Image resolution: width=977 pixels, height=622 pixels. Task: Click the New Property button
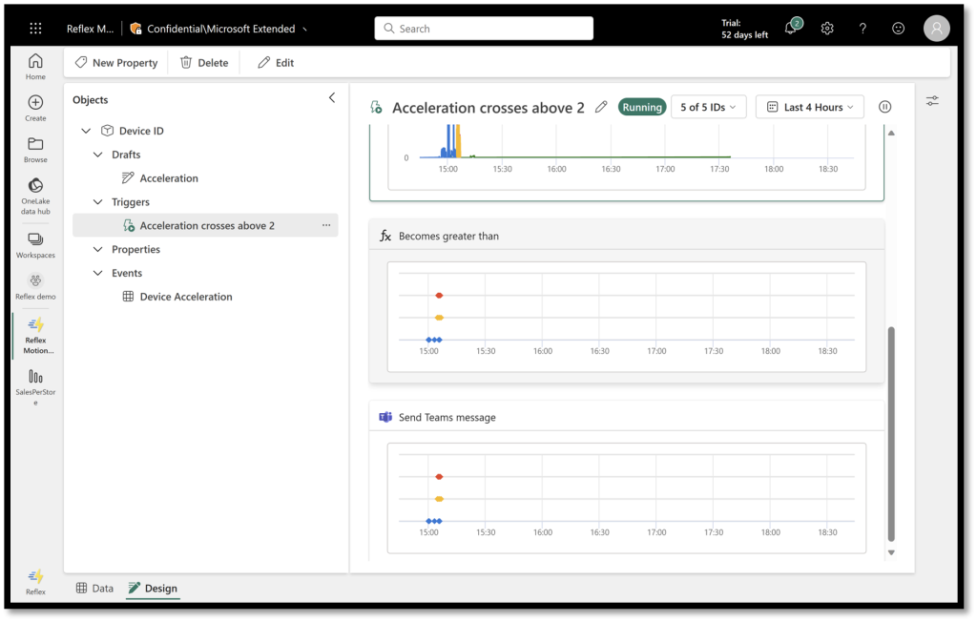[116, 63]
